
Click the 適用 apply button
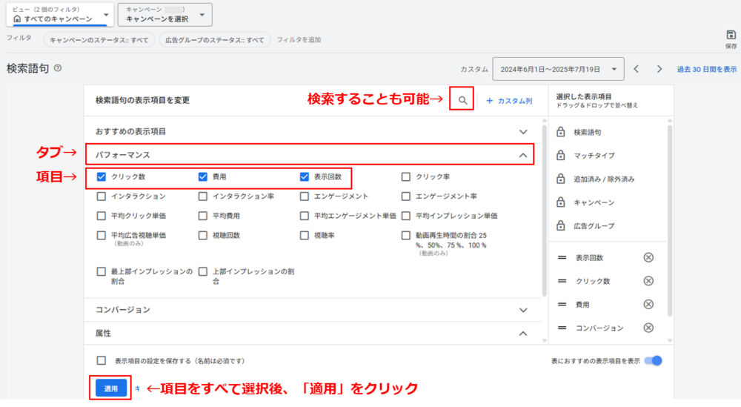coord(111,388)
